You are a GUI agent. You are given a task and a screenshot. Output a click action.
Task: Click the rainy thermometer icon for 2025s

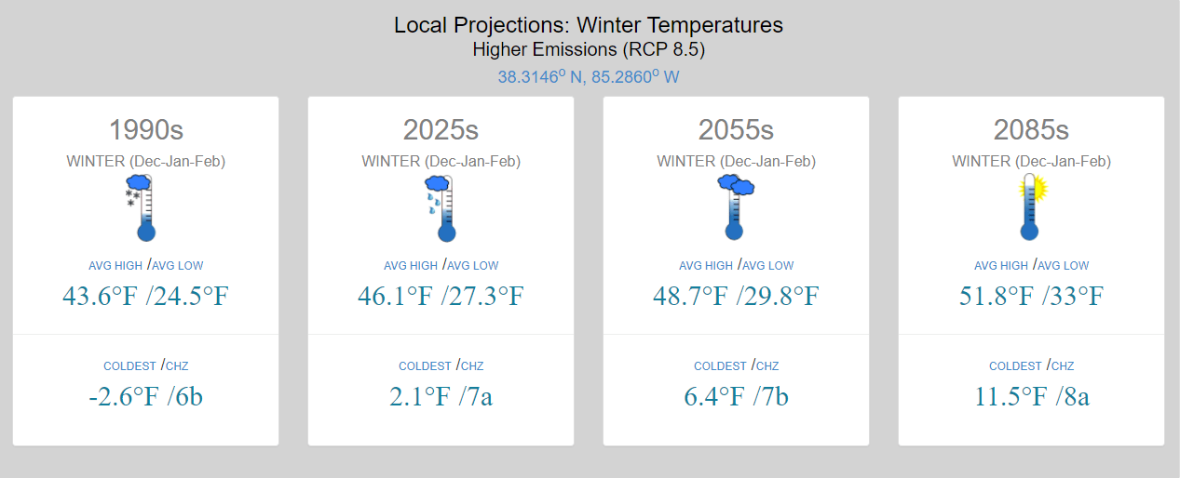(x=441, y=208)
